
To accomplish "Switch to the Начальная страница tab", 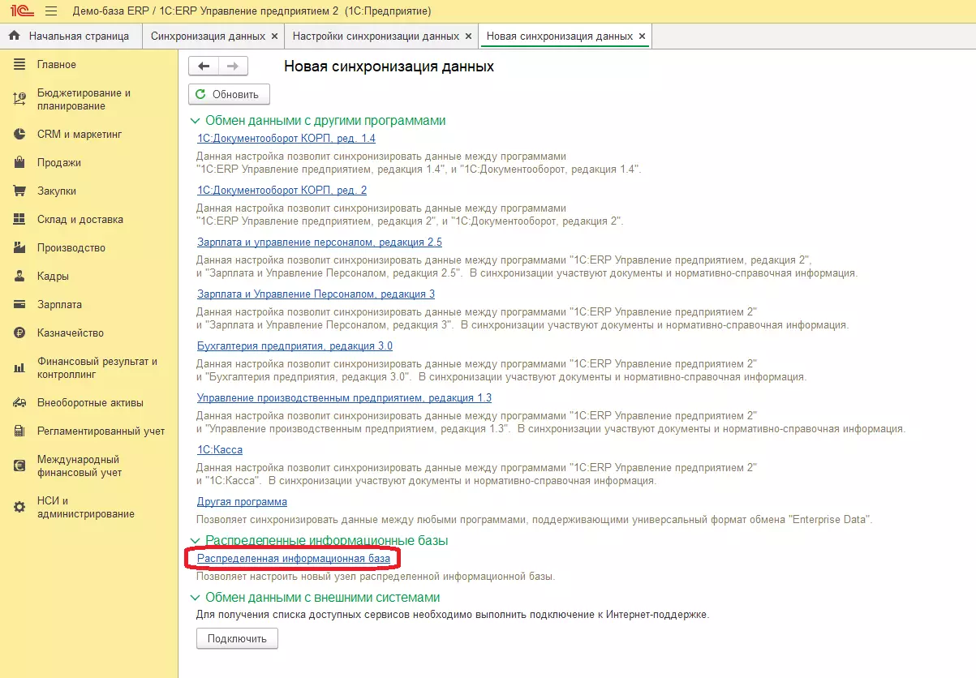I will pyautogui.click(x=71, y=36).
